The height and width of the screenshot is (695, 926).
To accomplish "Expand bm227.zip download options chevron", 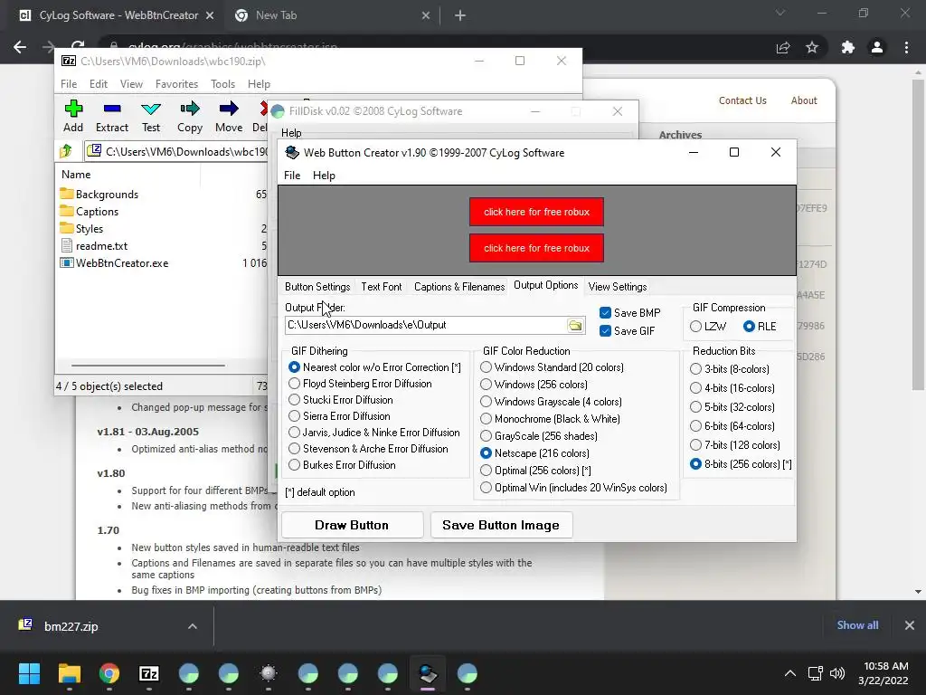I will click(193, 626).
